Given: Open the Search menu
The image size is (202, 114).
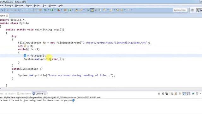Looking at the screenshot, I should [x=28, y=6].
